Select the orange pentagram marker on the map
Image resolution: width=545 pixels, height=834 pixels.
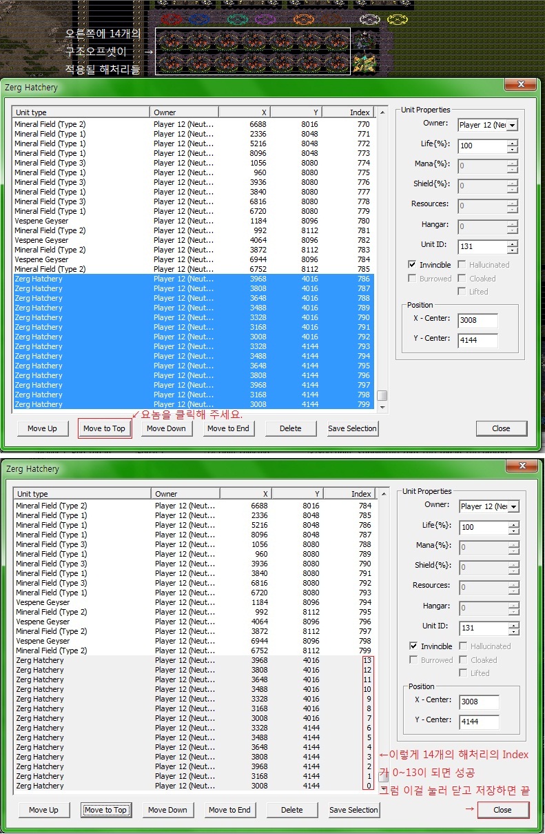click(304, 19)
